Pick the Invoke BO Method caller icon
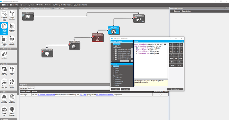Image resolution: width=229 pixels, height=120 pixels. [12, 28]
